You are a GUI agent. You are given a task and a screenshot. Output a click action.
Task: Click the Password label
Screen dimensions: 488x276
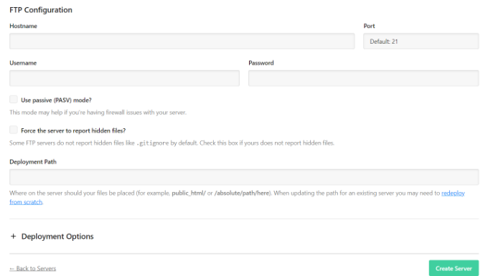261,63
